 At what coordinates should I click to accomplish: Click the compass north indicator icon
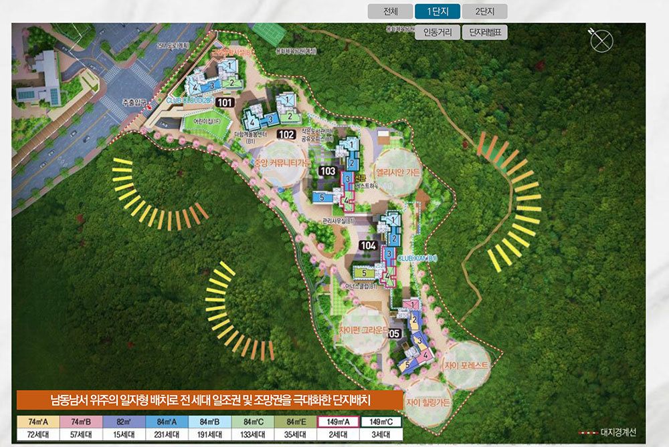coord(601,40)
